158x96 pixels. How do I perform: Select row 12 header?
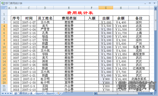[4, 54]
